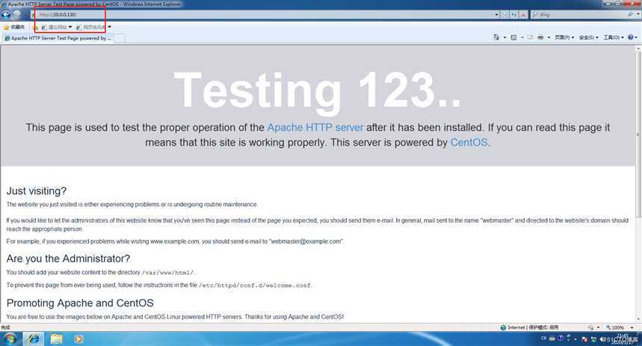Screen dimensions: 642x346
Task: Open the Suggested Sites (建议网站) favorite
Action: pyautogui.click(x=57, y=28)
